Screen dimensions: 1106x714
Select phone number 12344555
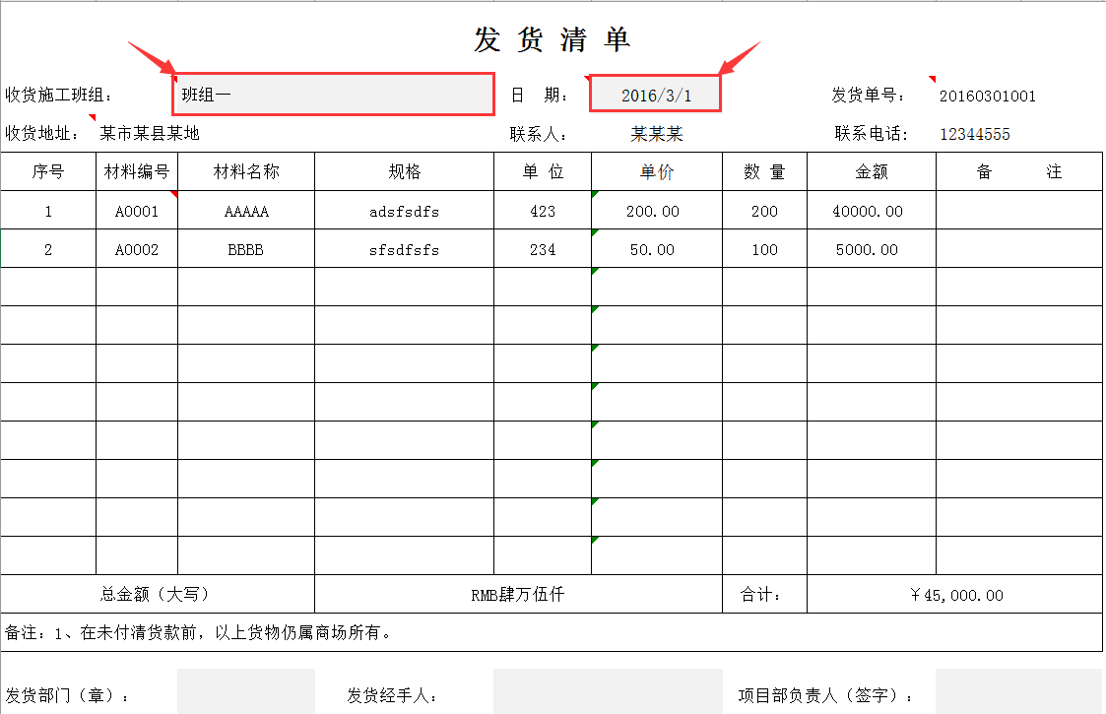pyautogui.click(x=975, y=134)
